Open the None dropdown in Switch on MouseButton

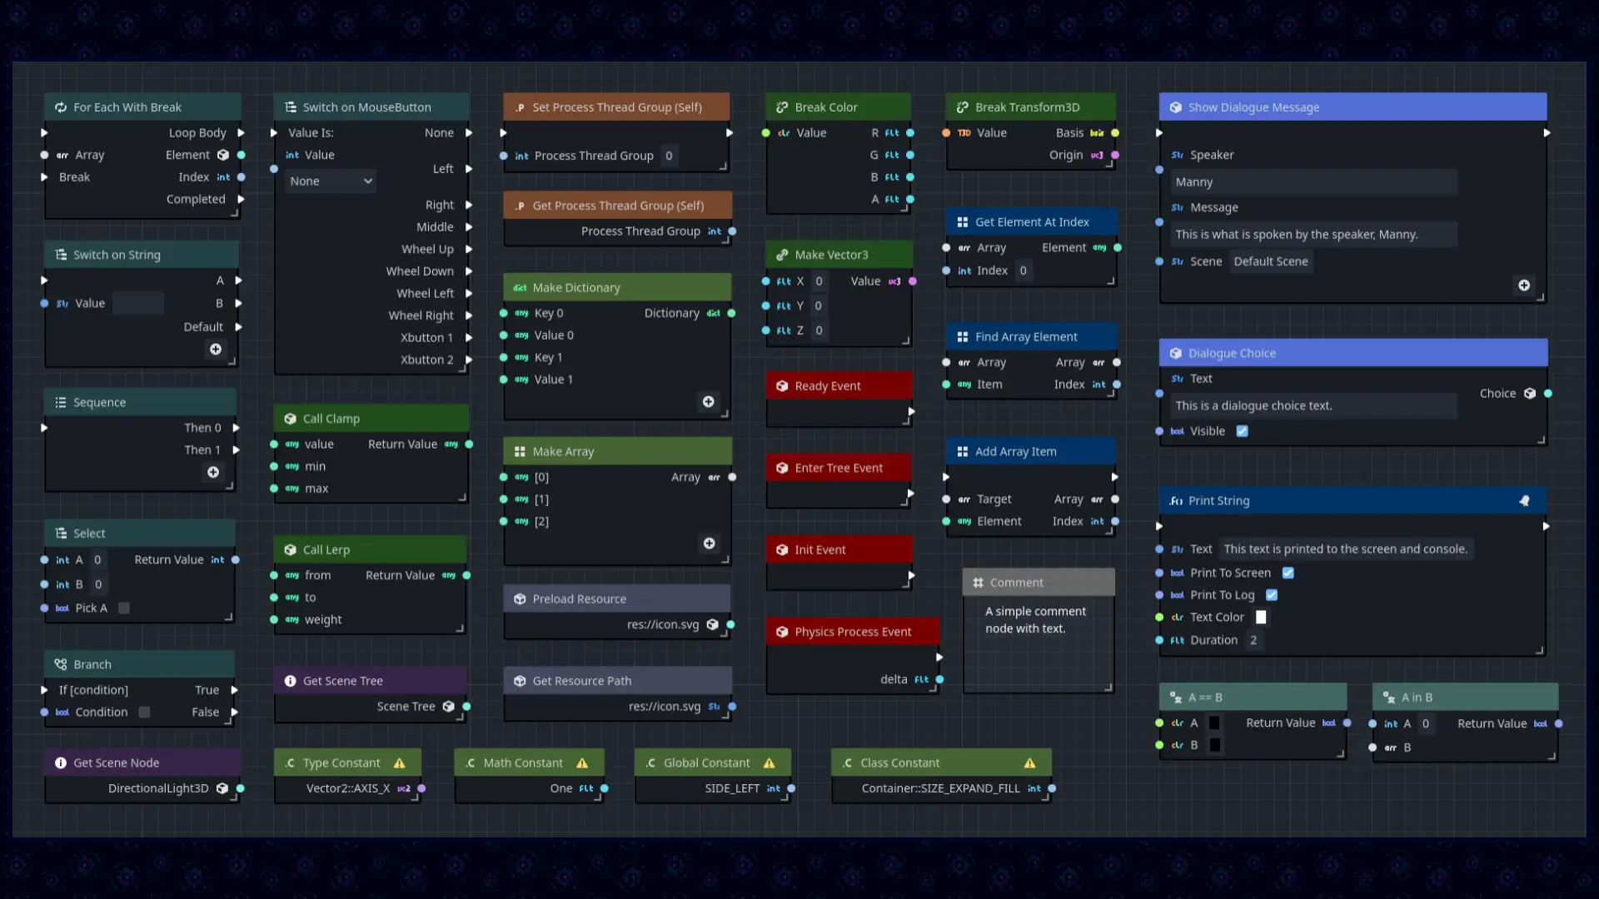(x=331, y=181)
